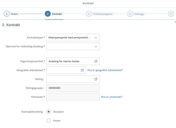The width and height of the screenshot is (176, 128).
Task: Click the empty Hjemmel for midlertidig tilsetting combo box
Action: [x=73, y=46]
